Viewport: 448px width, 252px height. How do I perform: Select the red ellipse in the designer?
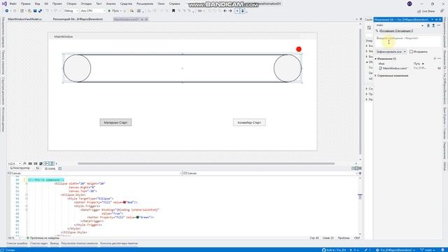[299, 49]
